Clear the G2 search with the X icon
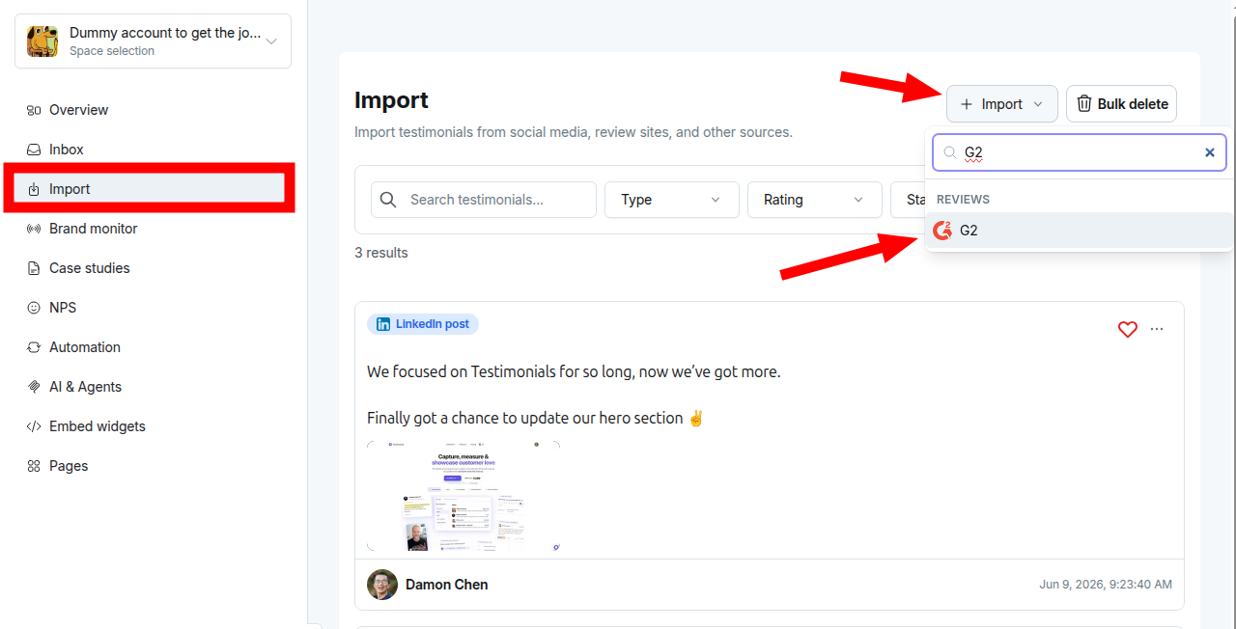Image resolution: width=1236 pixels, height=629 pixels. click(1210, 152)
